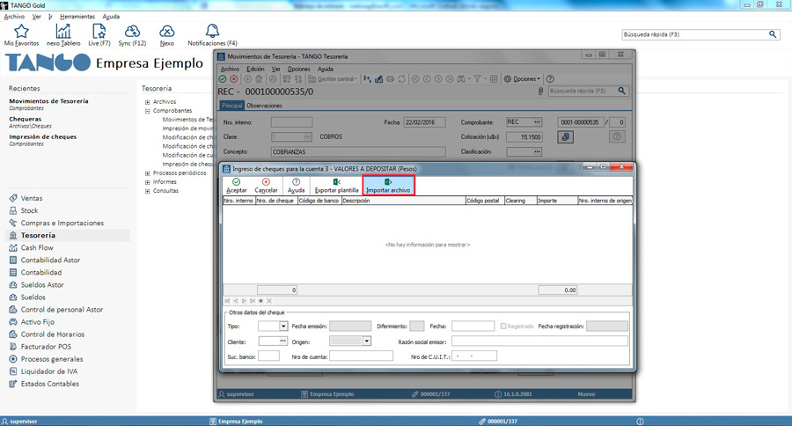Click the help question icon in Movimientos toolbar

click(x=550, y=79)
